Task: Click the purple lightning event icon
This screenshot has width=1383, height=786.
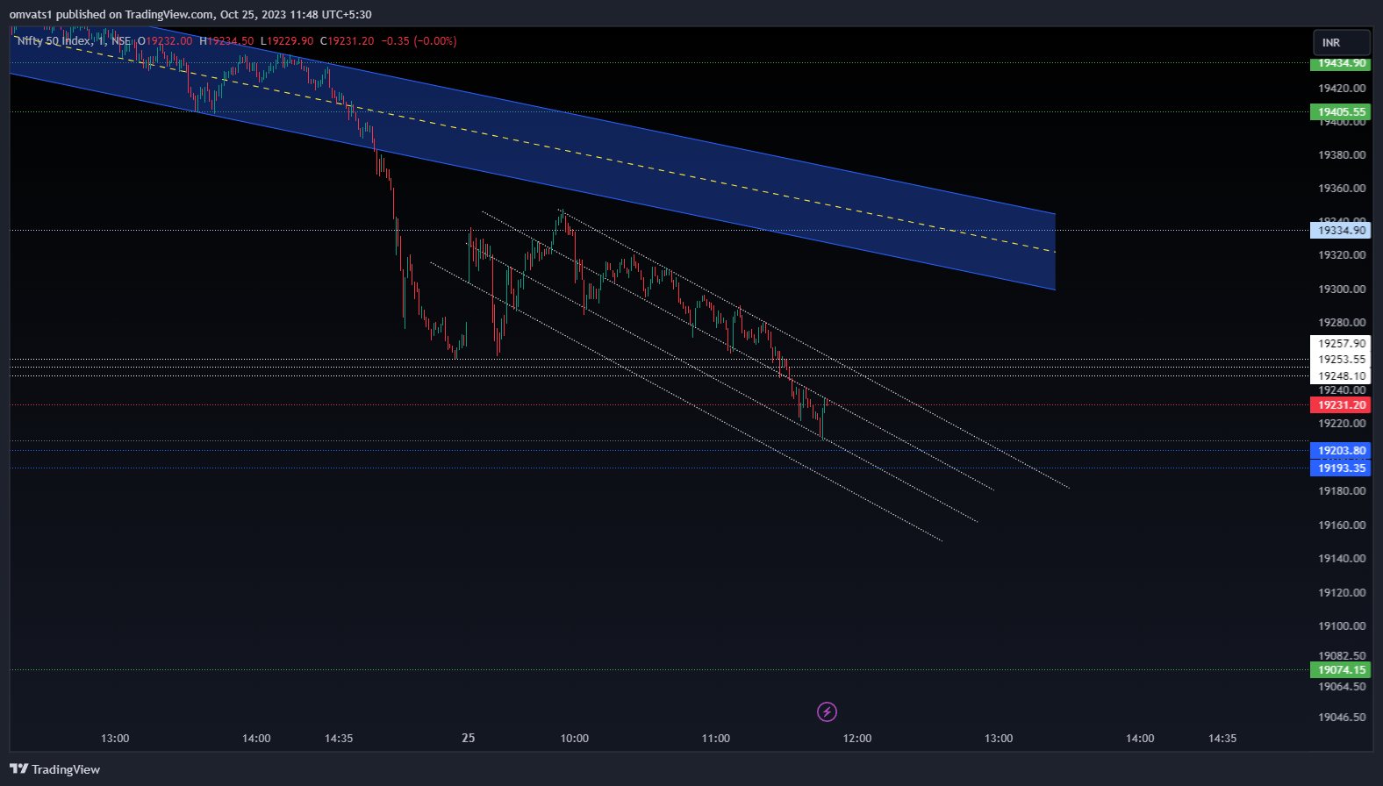Action: [x=827, y=711]
